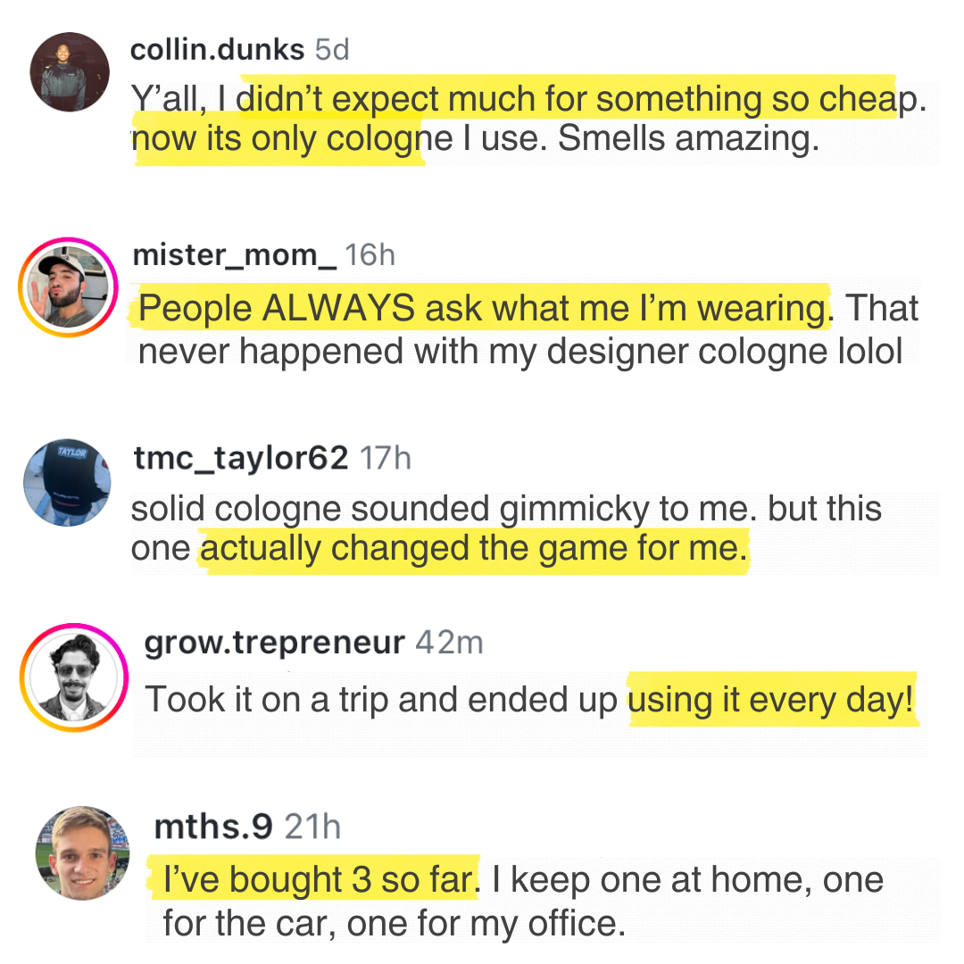Click the grow.trepreneur username
The height and width of the screenshot is (964, 964).
coord(274,644)
